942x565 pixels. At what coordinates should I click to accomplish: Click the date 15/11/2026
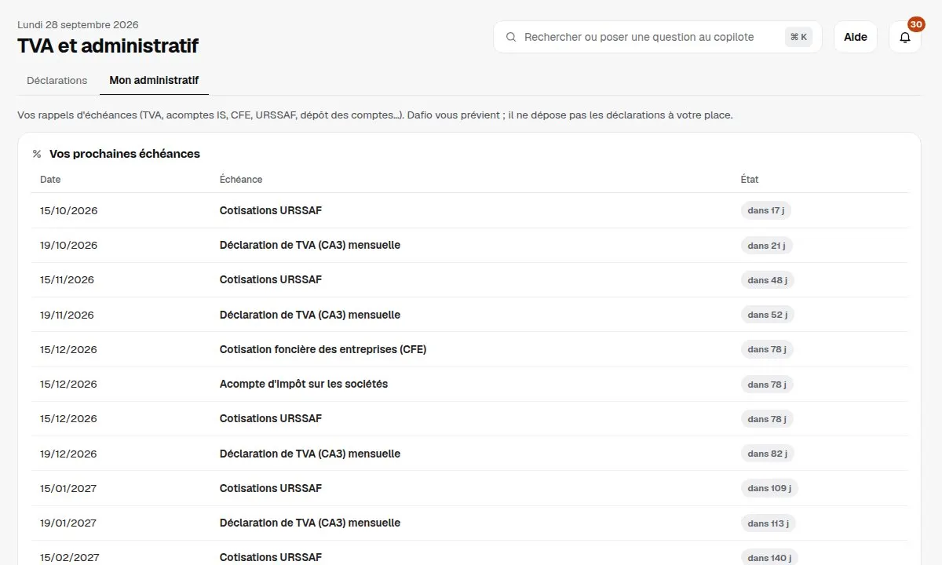pyautogui.click(x=67, y=279)
